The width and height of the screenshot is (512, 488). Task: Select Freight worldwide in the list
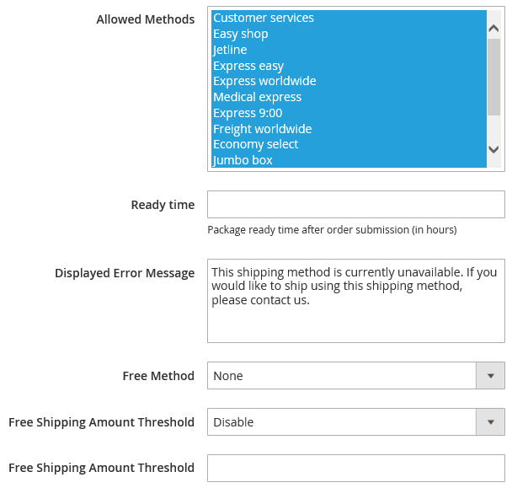262,129
